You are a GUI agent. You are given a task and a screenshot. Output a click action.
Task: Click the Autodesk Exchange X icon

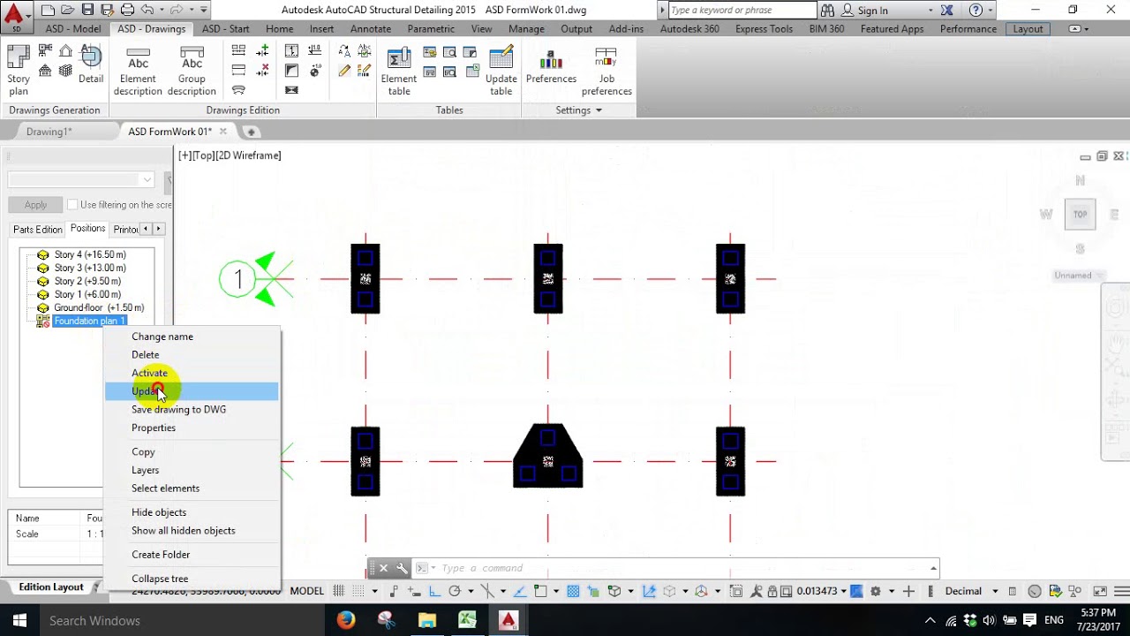coord(946,10)
